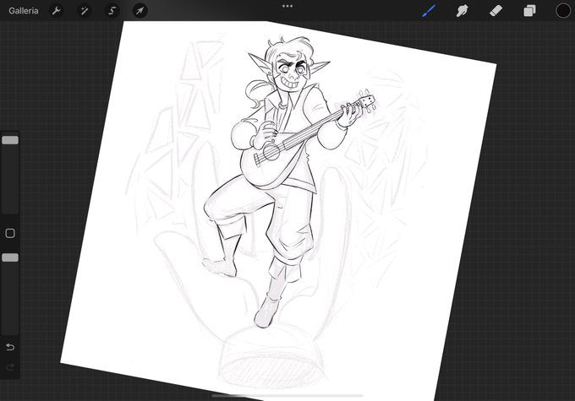Screen dimensions: 575x401
Task: Click the brush size slider handle
Action: tap(10, 140)
